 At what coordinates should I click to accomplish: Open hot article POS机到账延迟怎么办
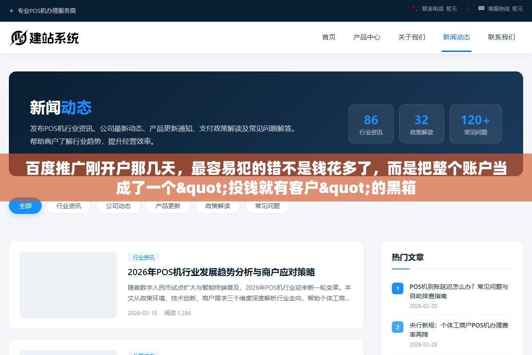459,291
